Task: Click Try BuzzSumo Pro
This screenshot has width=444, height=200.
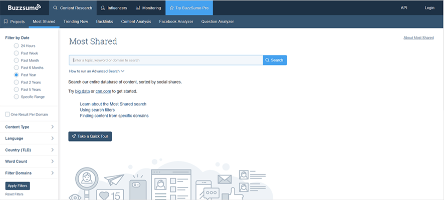Action: (189, 8)
